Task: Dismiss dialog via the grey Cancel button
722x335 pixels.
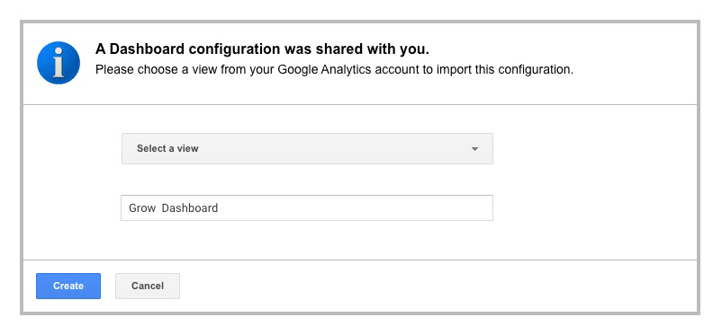Action: pyautogui.click(x=148, y=286)
